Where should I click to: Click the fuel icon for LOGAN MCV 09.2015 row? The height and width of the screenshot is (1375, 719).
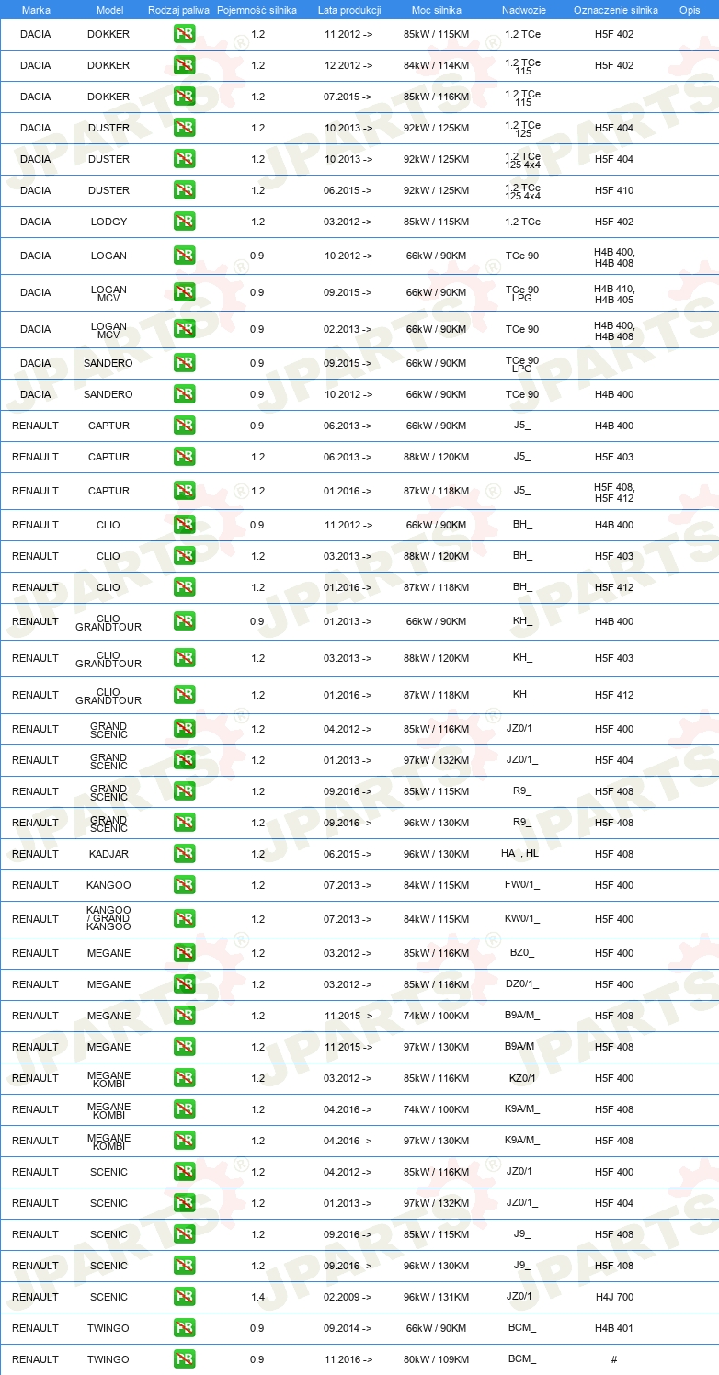(x=184, y=292)
